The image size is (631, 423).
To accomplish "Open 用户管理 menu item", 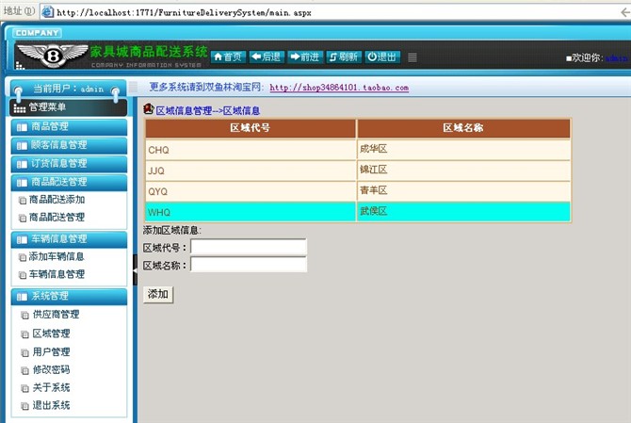I will tap(51, 352).
